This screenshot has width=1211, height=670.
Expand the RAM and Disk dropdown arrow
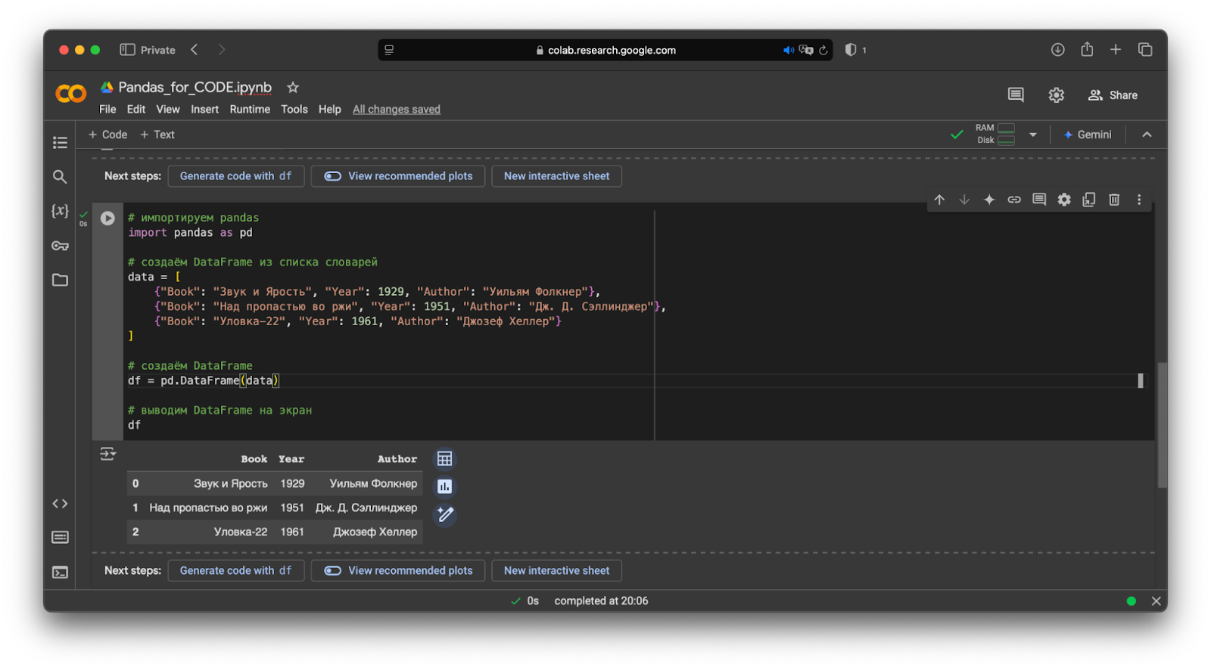point(1033,135)
